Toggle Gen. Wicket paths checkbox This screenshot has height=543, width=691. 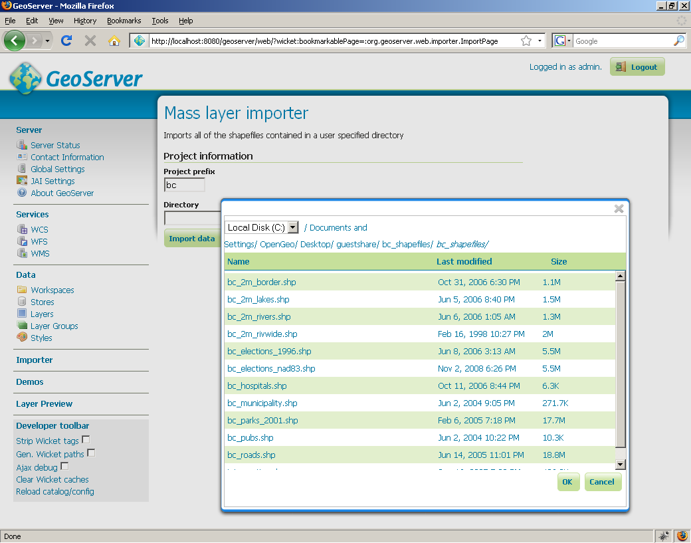91,453
